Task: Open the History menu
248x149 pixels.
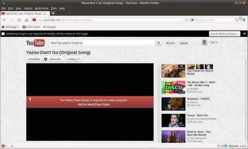Action: click(28, 8)
